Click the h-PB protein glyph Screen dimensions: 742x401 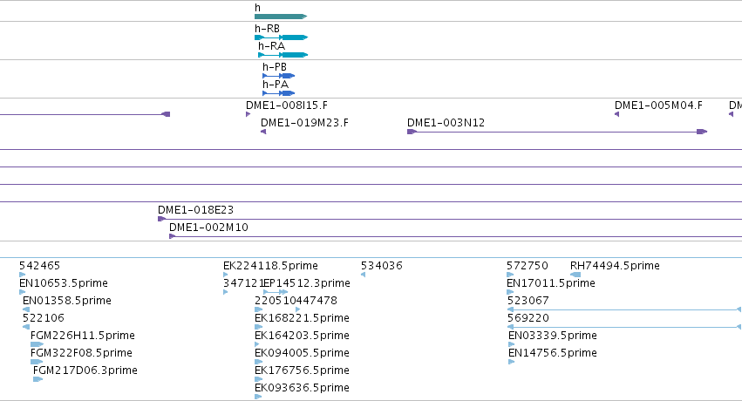(x=279, y=76)
